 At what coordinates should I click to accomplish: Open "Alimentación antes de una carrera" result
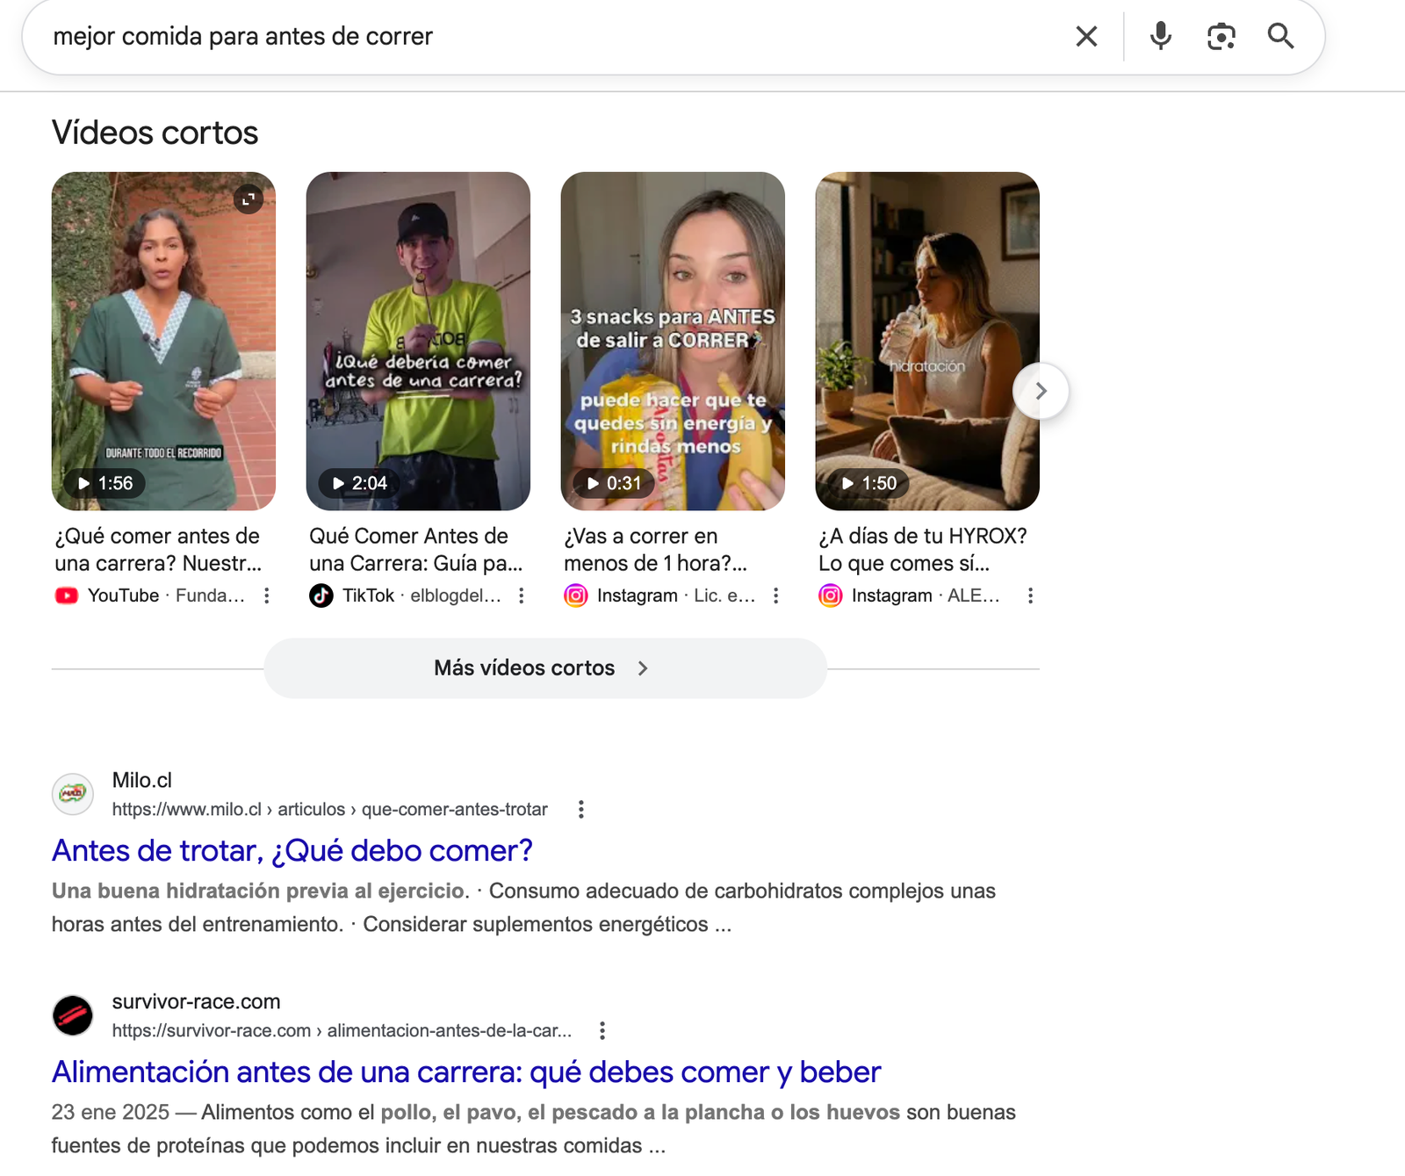coord(465,1072)
